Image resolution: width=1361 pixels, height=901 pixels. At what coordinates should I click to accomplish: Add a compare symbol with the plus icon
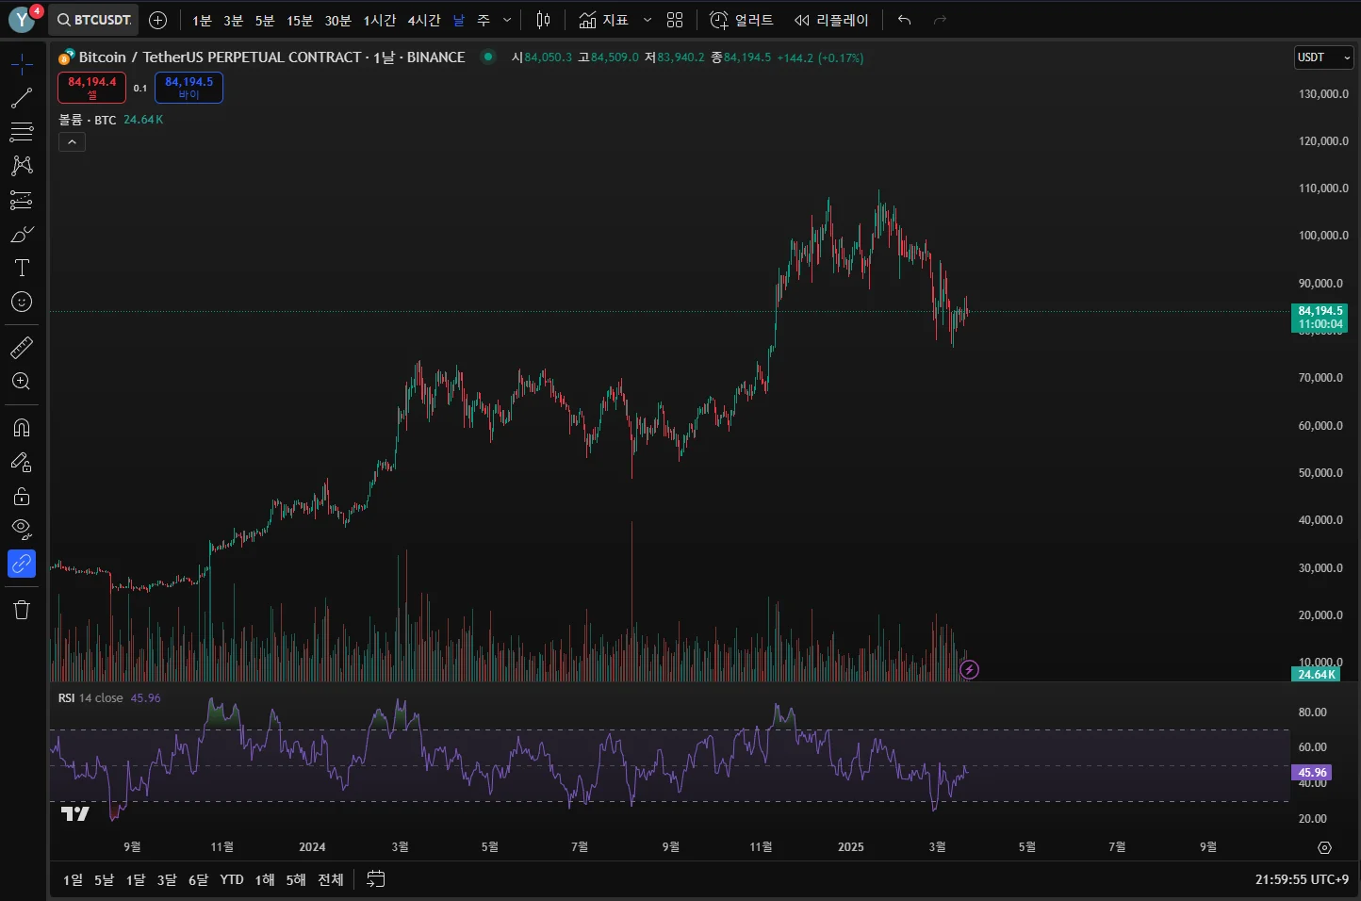158,20
